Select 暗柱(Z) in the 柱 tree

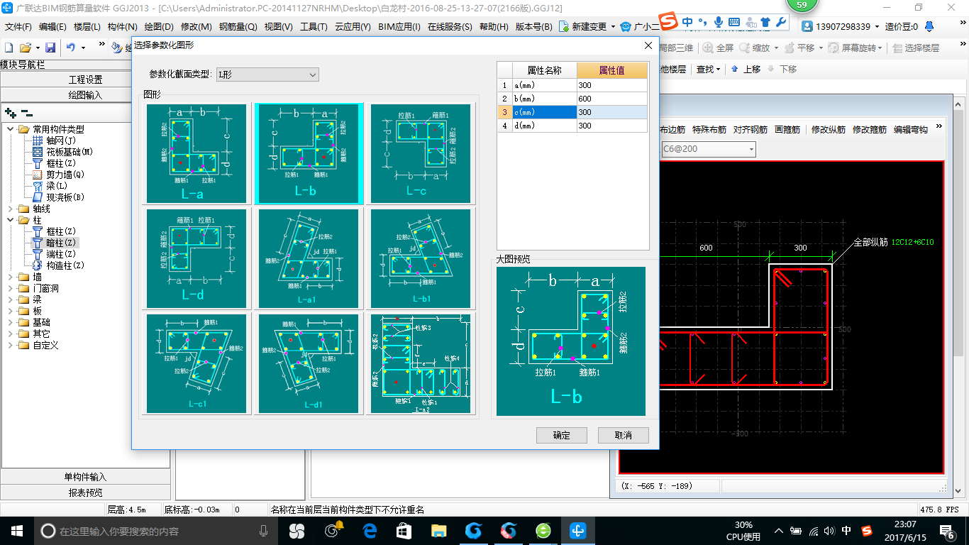(62, 243)
